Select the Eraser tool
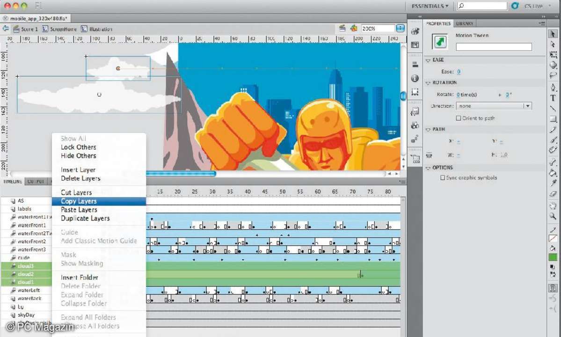 click(553, 194)
